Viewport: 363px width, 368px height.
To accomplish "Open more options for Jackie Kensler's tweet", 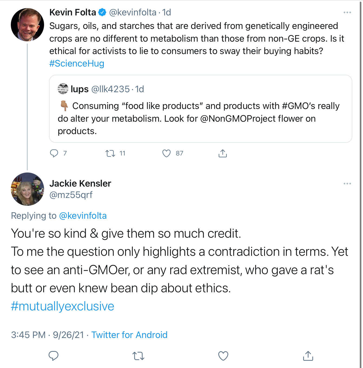I will (x=347, y=184).
